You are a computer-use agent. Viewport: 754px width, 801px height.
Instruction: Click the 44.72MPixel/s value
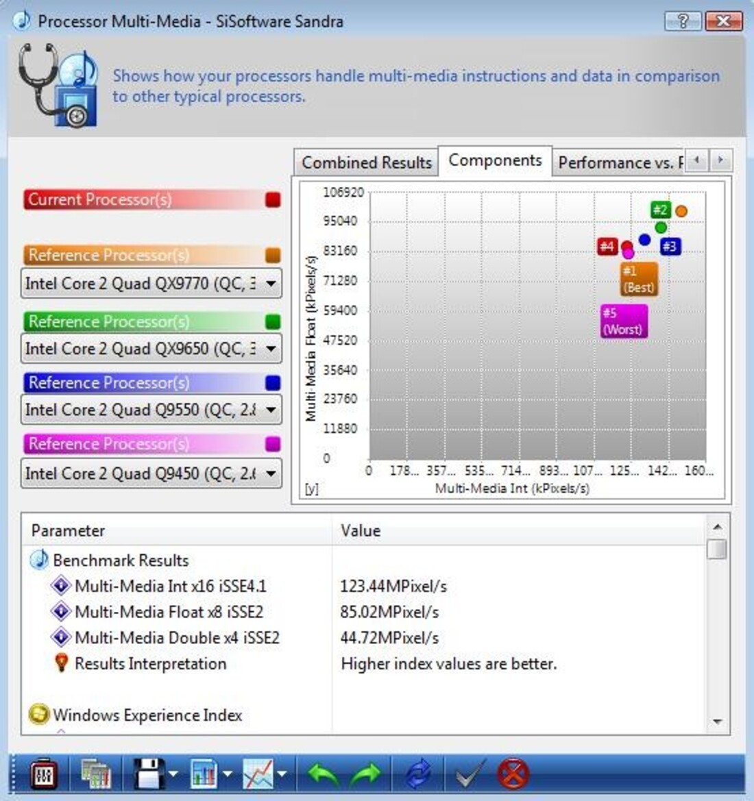[x=389, y=638]
